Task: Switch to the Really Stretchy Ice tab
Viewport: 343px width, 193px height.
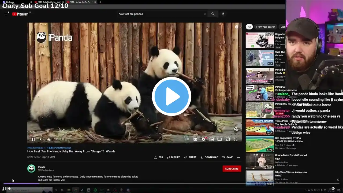Action: tap(48, 2)
